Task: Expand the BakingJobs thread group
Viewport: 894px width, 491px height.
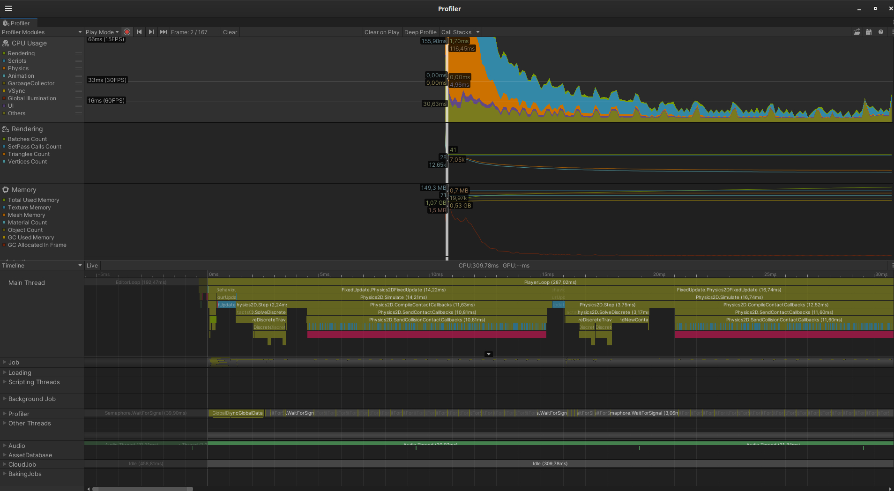Action: (x=5, y=474)
